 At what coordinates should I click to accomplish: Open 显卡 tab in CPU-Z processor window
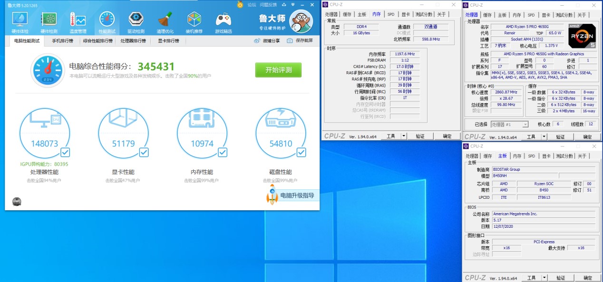(x=545, y=15)
